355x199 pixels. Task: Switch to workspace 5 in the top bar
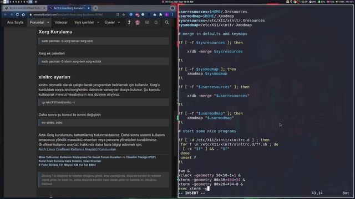click(x=16, y=2)
